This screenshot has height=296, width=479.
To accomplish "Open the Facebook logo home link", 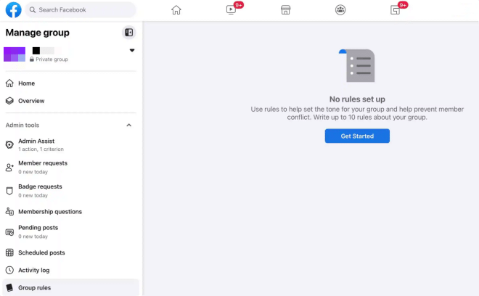I will click(14, 9).
